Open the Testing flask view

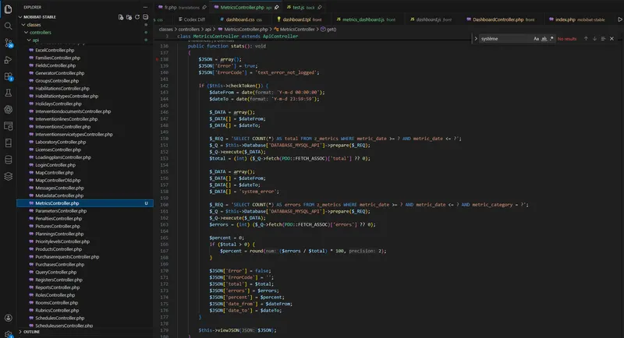pos(8,93)
